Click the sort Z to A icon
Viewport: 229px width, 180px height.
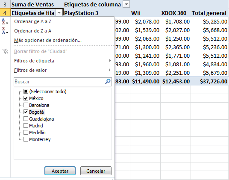point(5,31)
